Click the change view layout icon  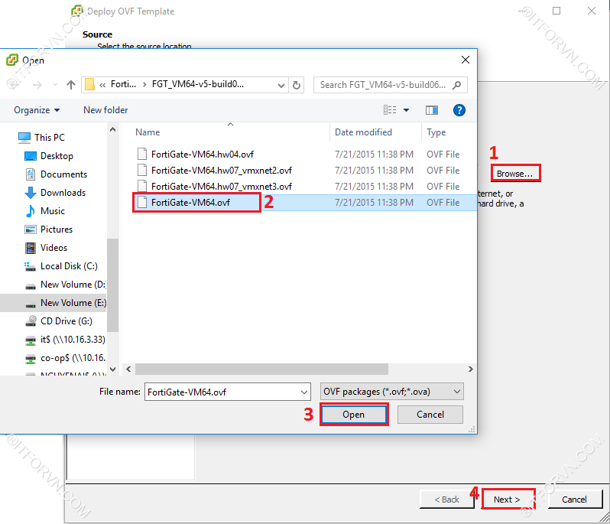391,110
